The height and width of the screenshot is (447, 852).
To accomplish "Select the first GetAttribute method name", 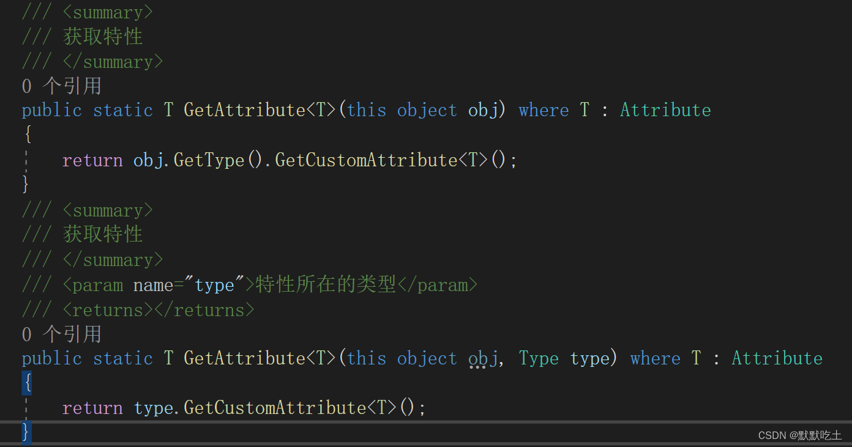I will point(244,109).
